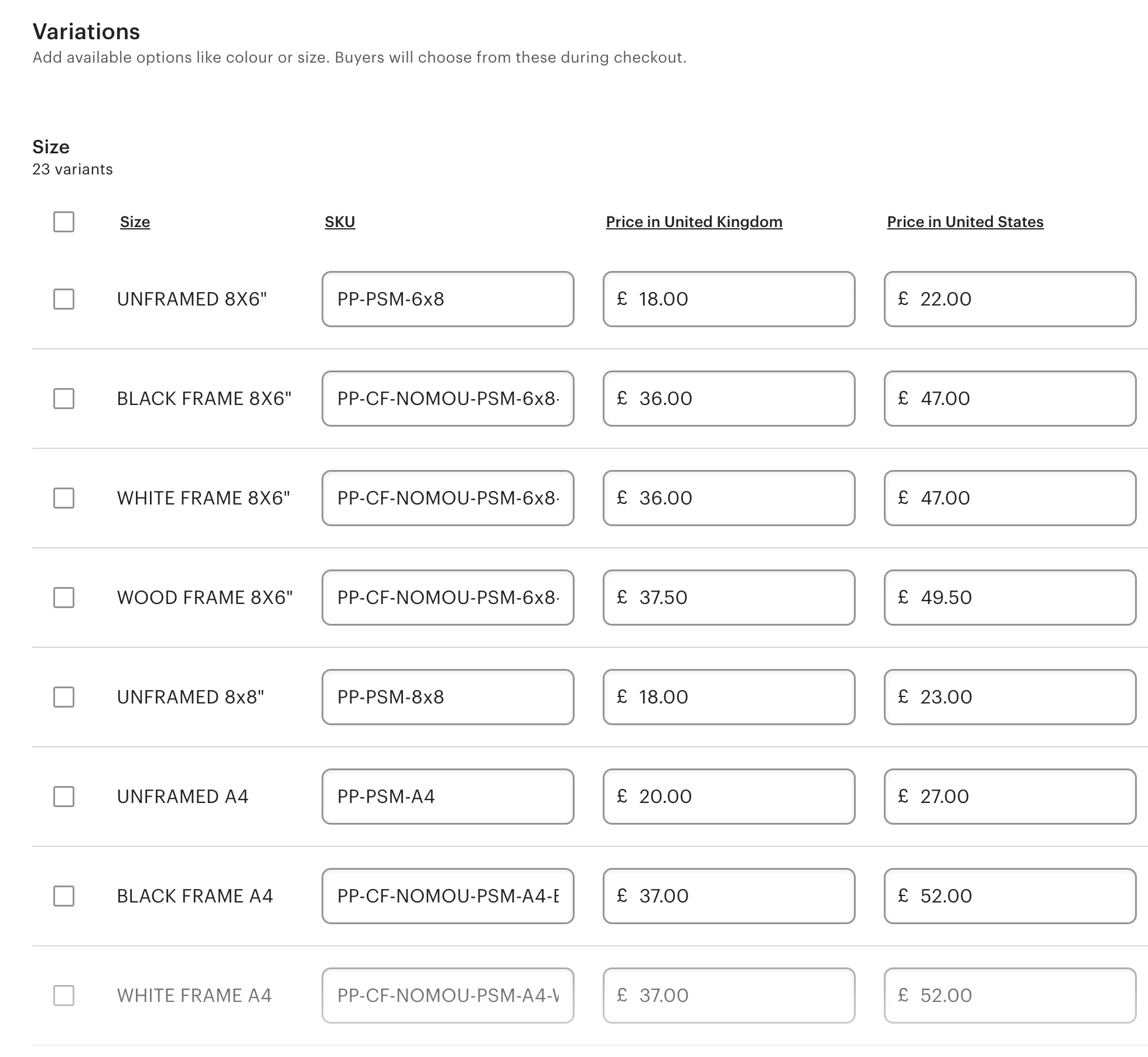Select the UNFRAMED A4 variant checkbox

click(64, 797)
